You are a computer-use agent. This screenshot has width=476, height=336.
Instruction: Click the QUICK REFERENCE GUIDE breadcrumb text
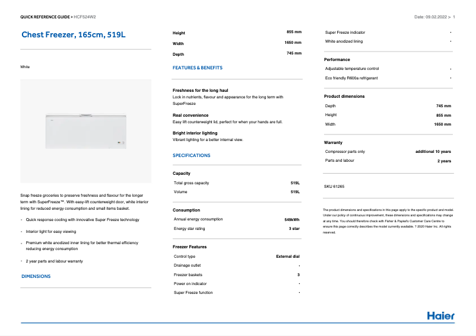click(45, 17)
